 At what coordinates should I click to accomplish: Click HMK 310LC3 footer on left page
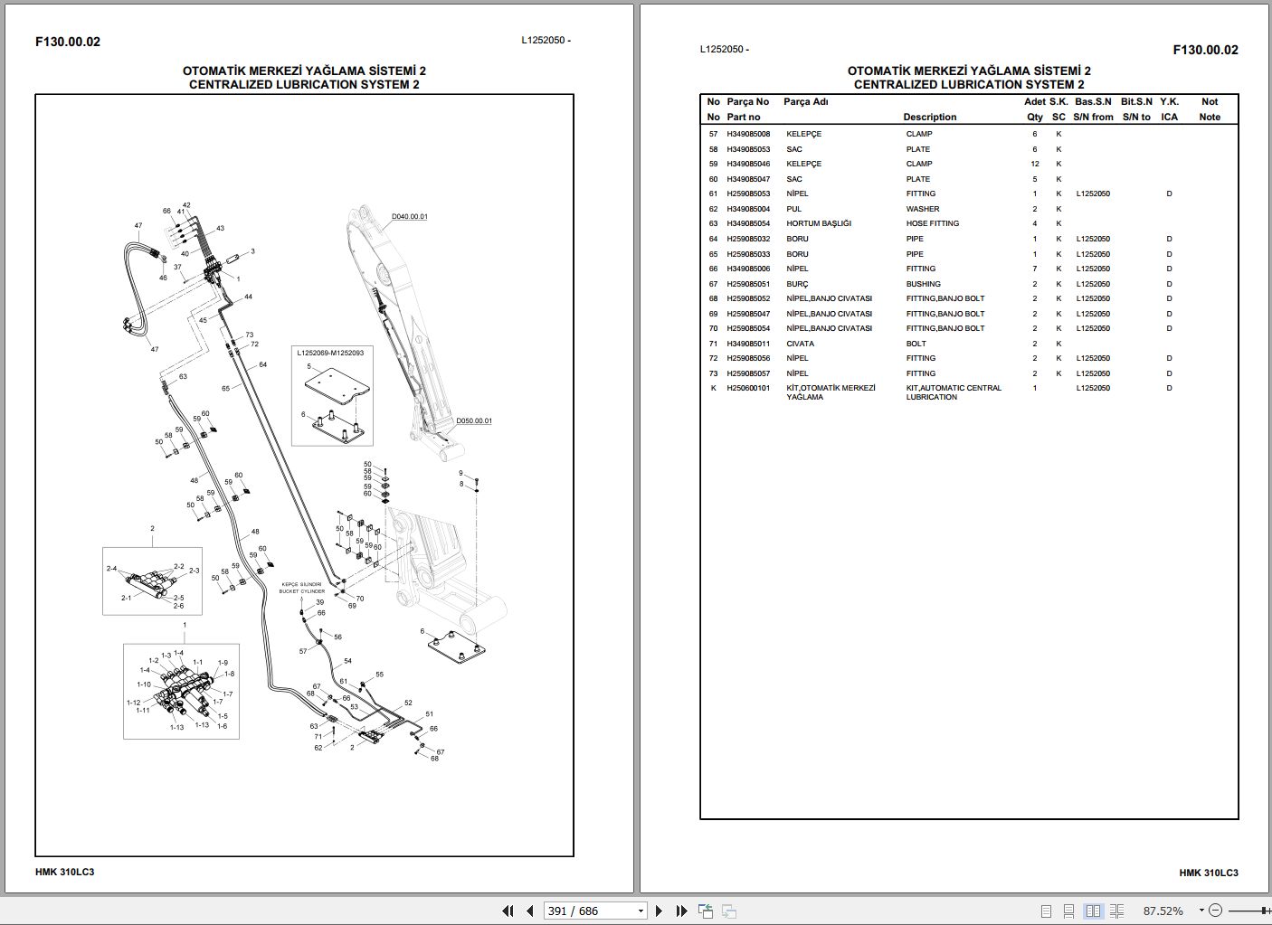[x=64, y=872]
